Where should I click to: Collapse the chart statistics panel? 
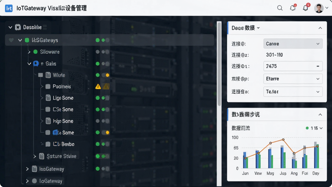click(320, 115)
